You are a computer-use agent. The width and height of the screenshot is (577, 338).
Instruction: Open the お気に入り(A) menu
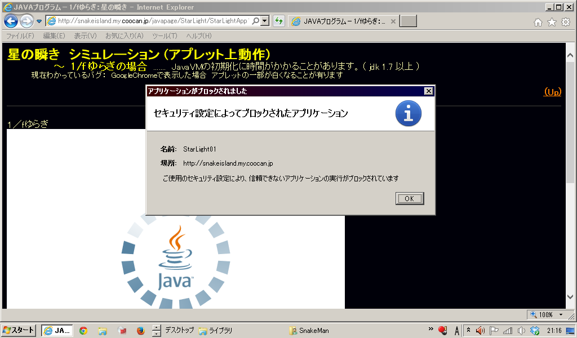(x=124, y=36)
